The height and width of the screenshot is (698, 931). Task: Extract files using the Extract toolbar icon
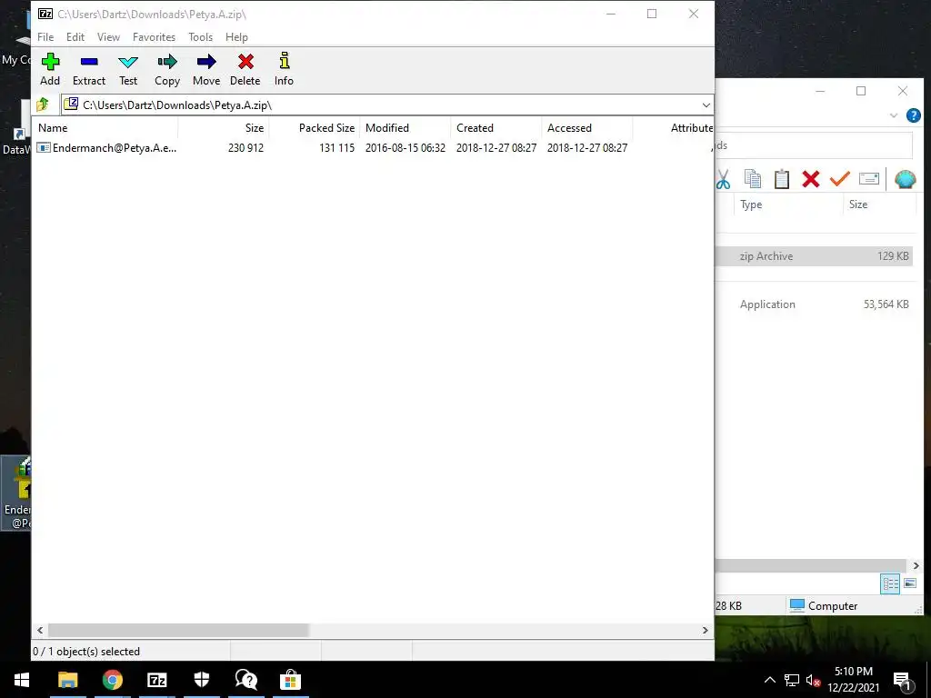point(89,69)
